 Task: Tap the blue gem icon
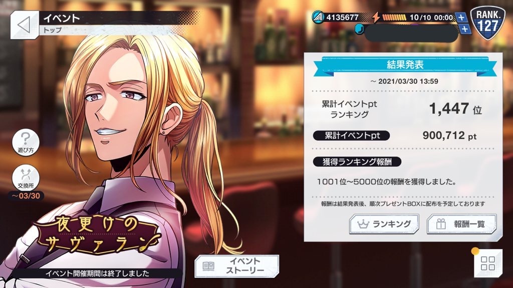tap(359, 29)
